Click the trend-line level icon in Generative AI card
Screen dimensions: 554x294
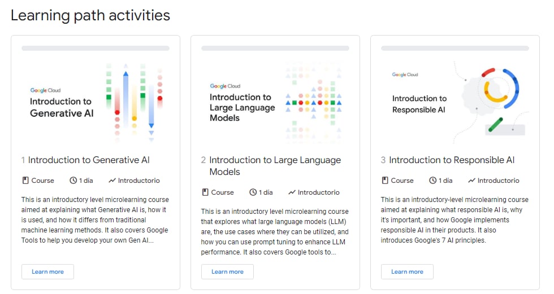pos(112,181)
